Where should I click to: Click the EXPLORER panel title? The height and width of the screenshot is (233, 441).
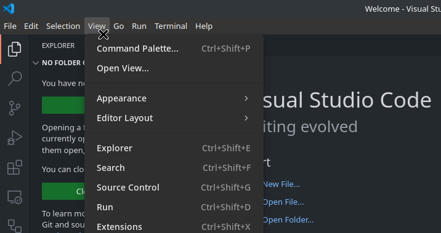59,45
